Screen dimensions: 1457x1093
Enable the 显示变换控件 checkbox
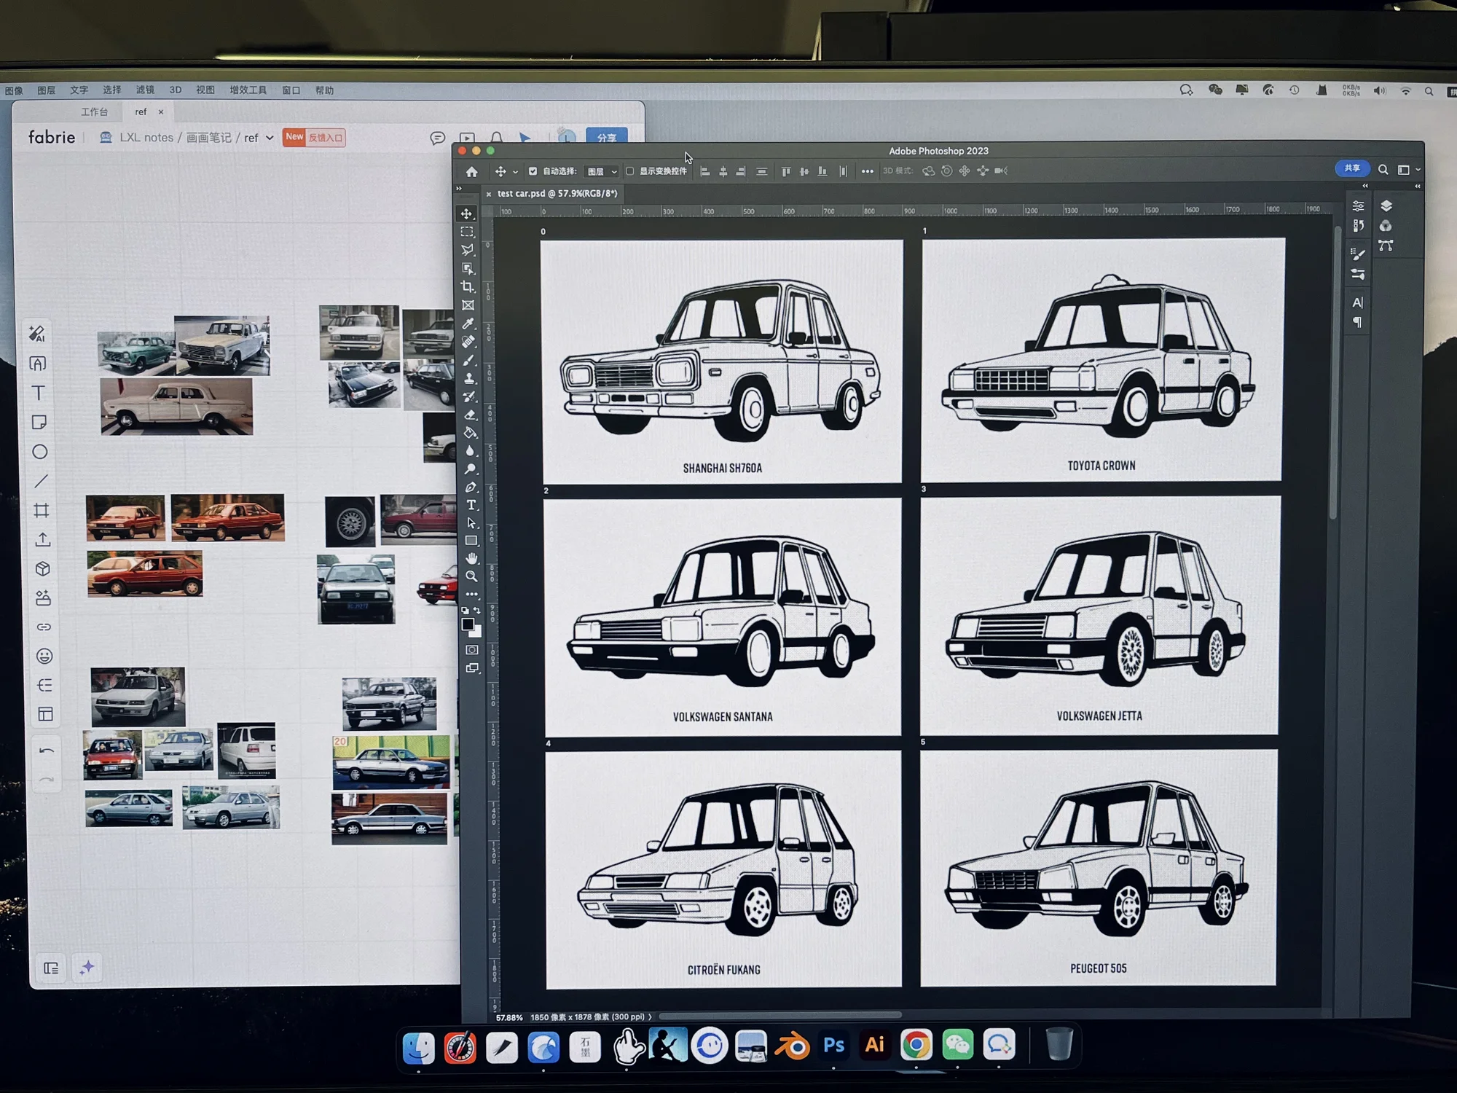(630, 171)
